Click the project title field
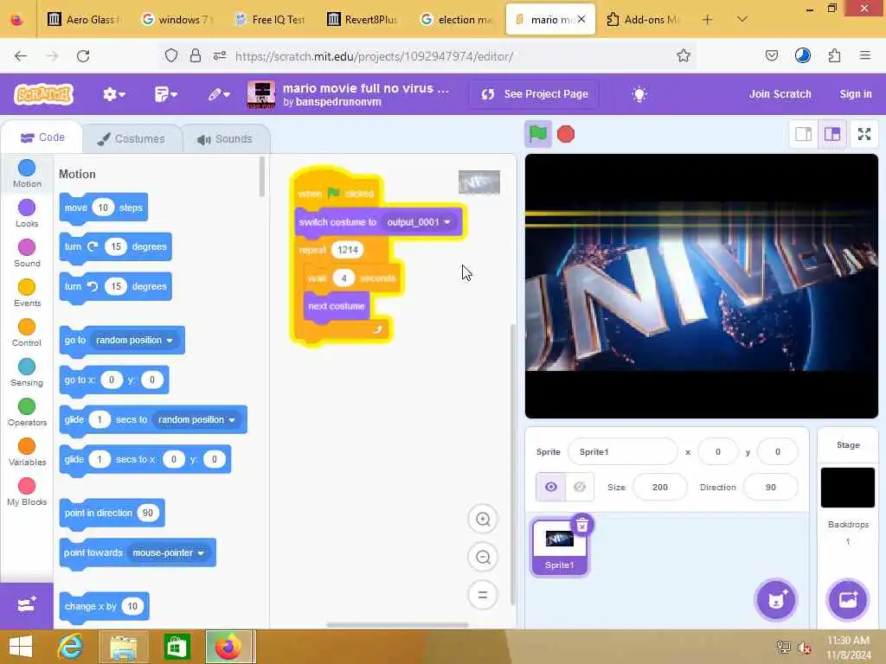The width and height of the screenshot is (886, 664). pos(366,88)
